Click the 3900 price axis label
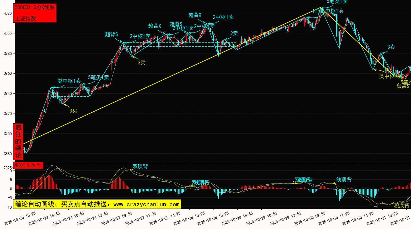 pos(7,134)
